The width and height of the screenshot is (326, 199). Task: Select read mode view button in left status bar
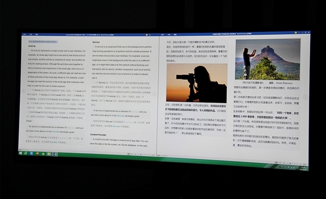click(x=129, y=154)
